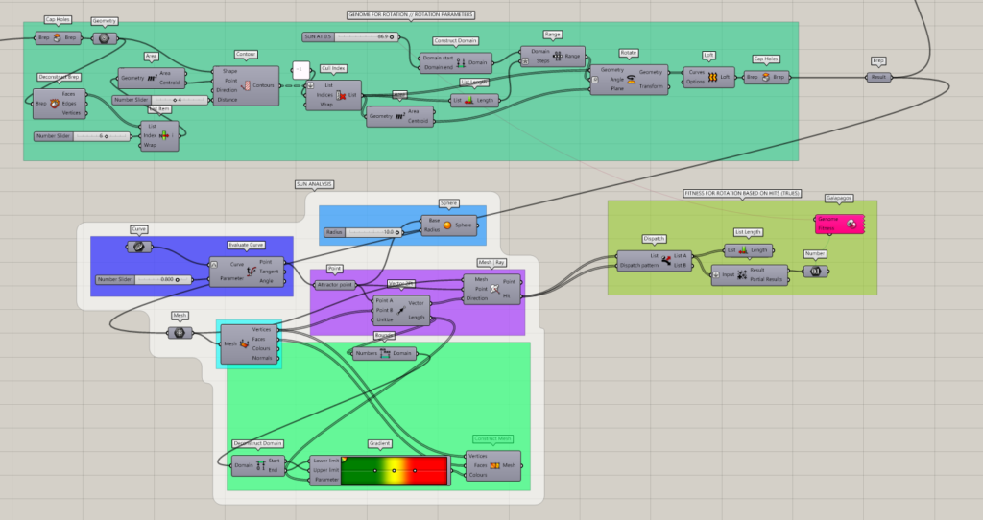Click the orange Sphere component icon
The height and width of the screenshot is (520, 983).
(x=446, y=225)
